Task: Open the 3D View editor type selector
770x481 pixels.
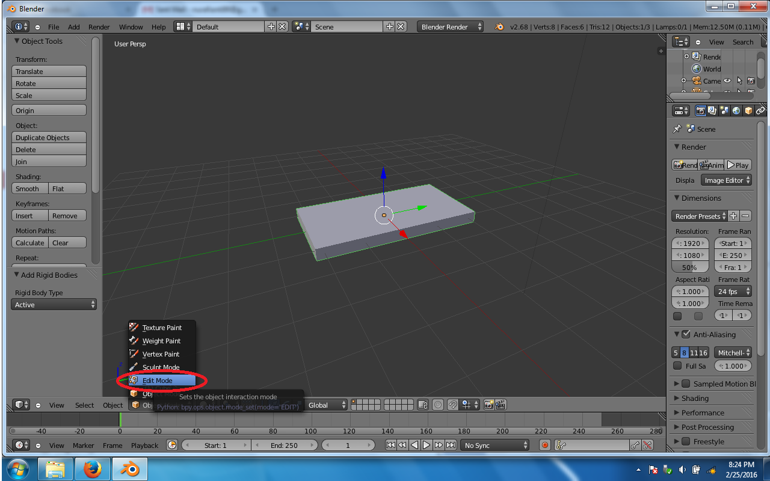Action: (x=21, y=405)
